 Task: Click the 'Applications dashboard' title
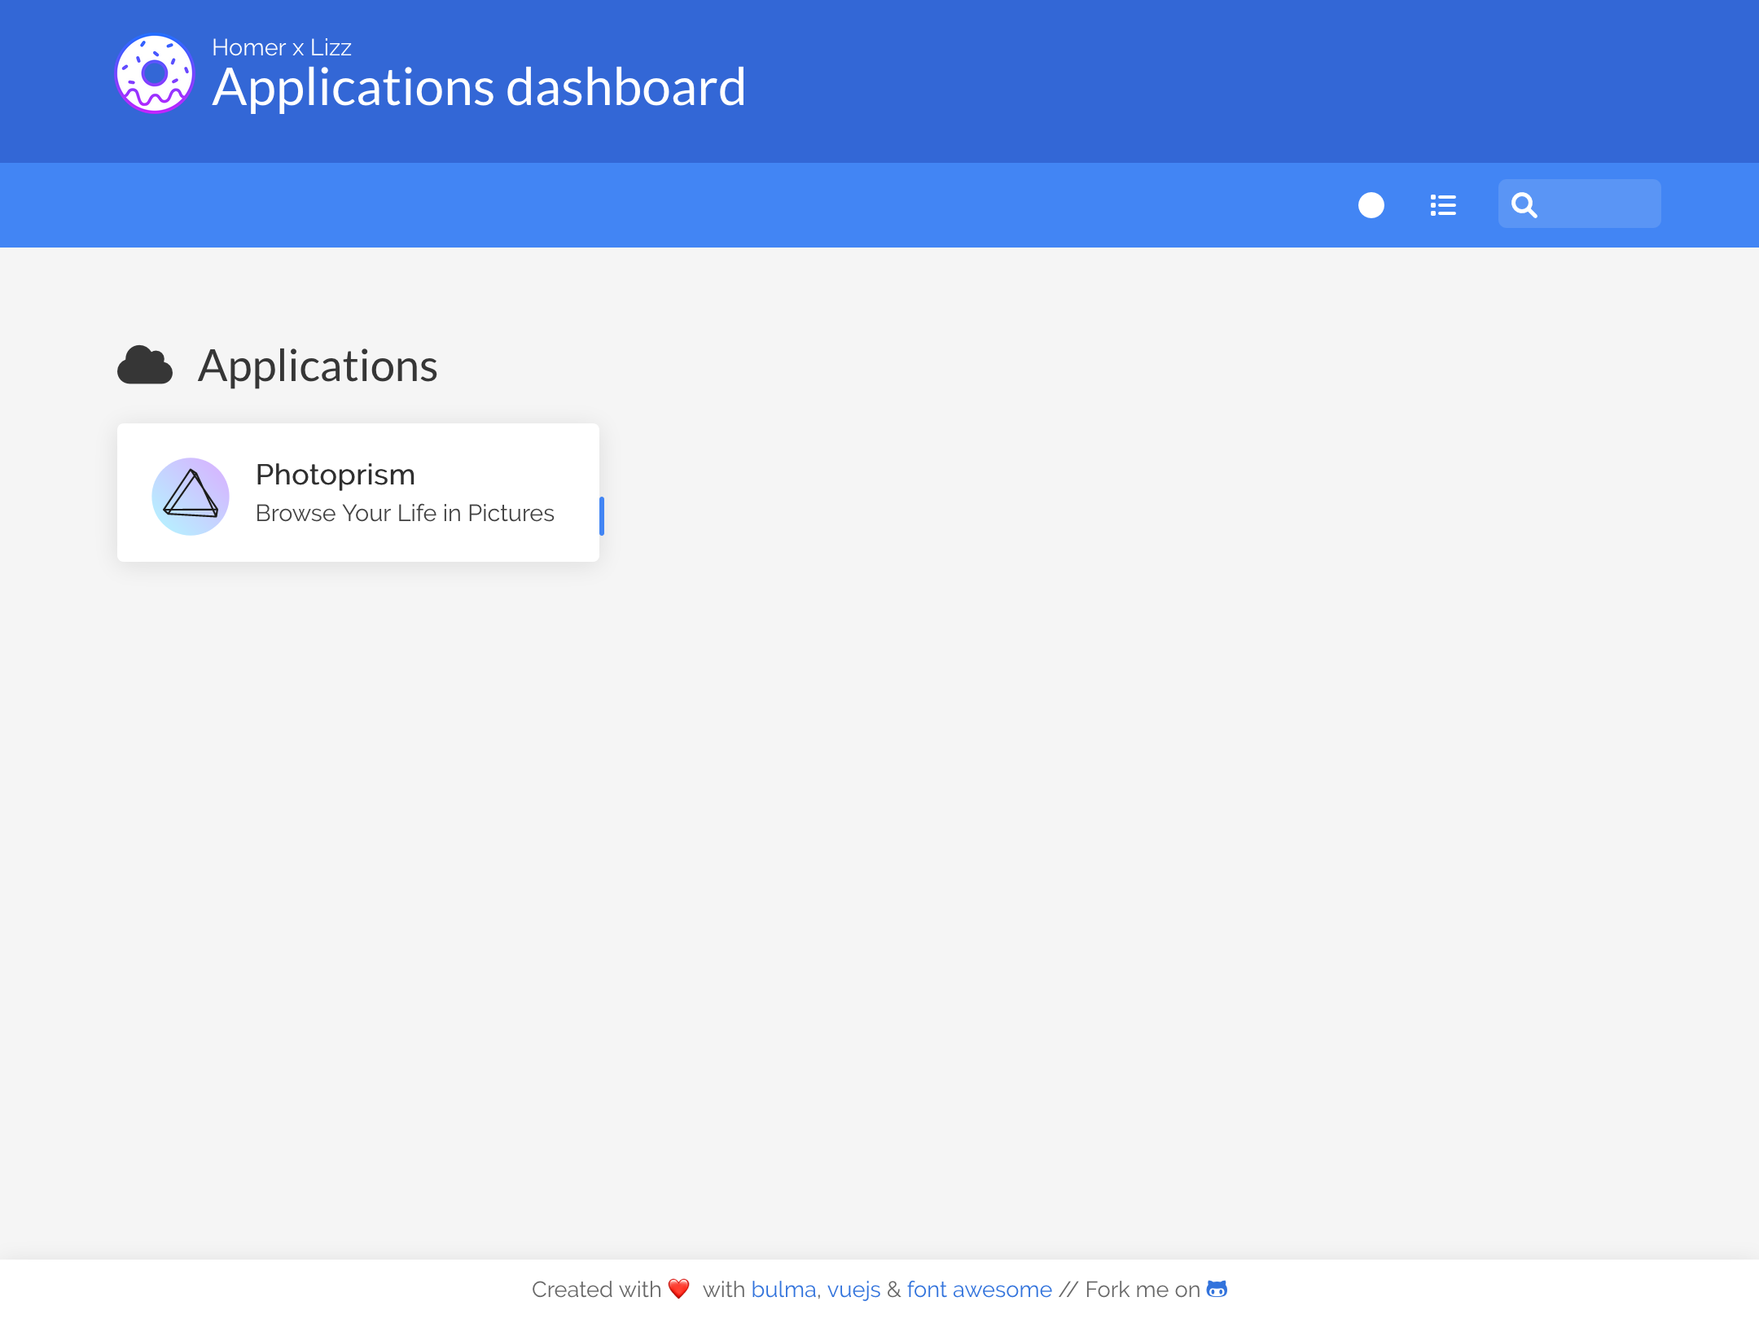[x=479, y=87]
